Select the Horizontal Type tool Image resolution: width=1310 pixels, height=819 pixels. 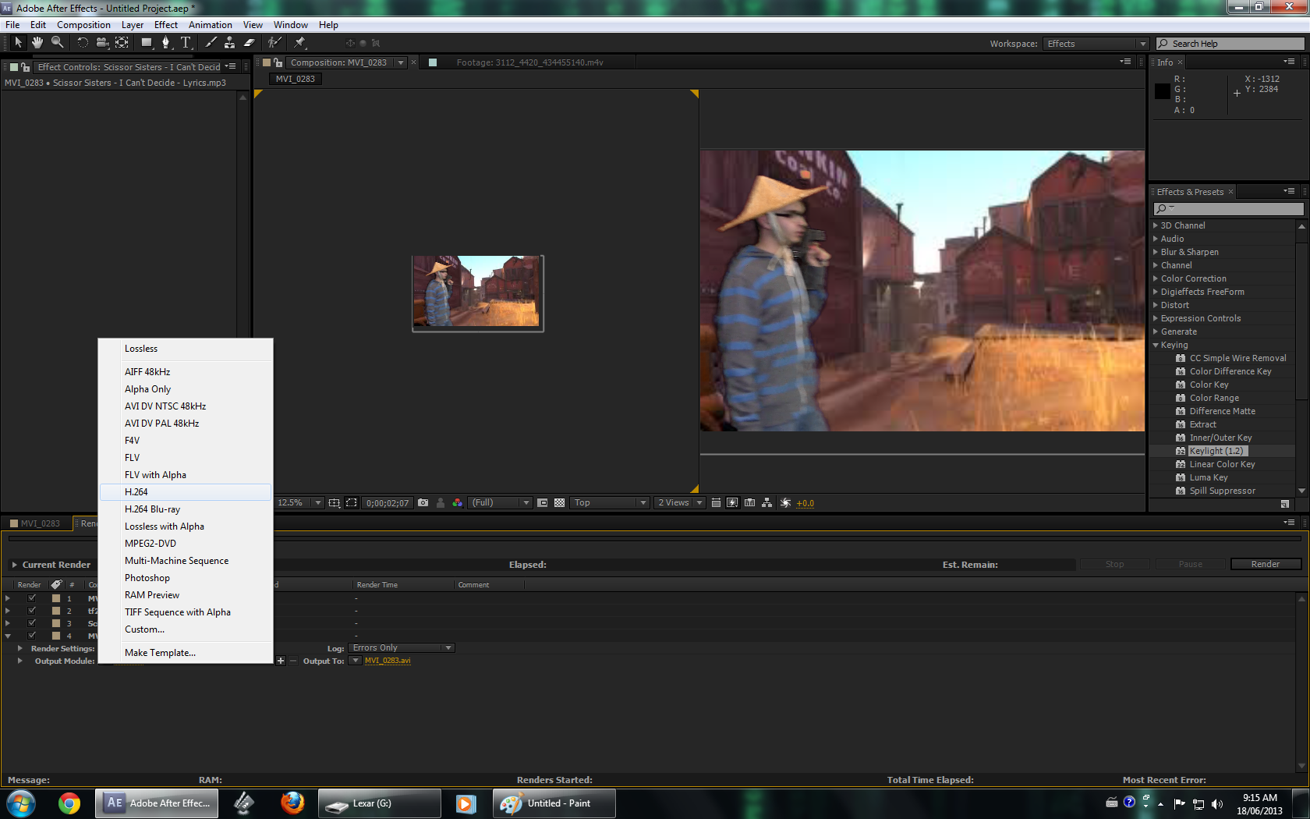coord(186,43)
